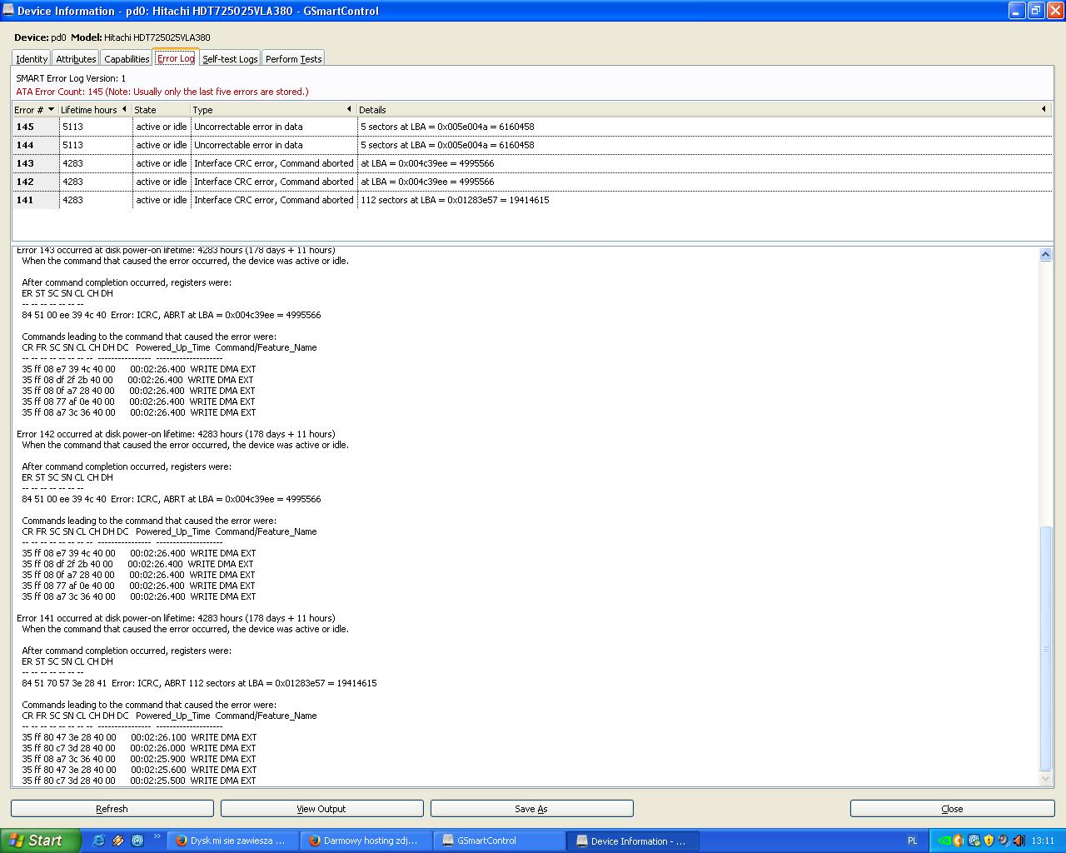This screenshot has width=1066, height=853.
Task: Click the Close button at bottom right
Action: (952, 809)
